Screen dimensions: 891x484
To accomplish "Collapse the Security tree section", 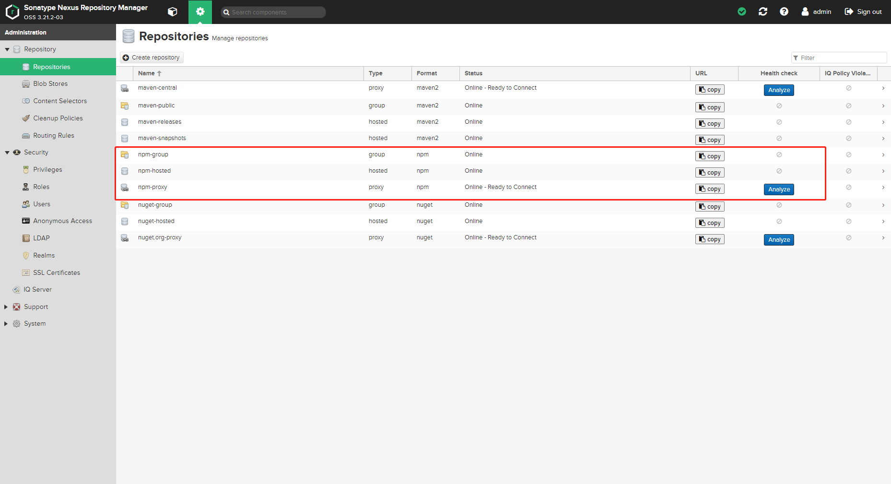I will (x=7, y=153).
